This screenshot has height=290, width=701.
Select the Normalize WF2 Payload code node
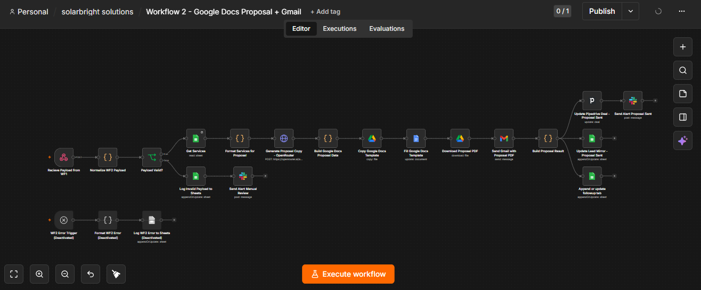click(x=108, y=158)
